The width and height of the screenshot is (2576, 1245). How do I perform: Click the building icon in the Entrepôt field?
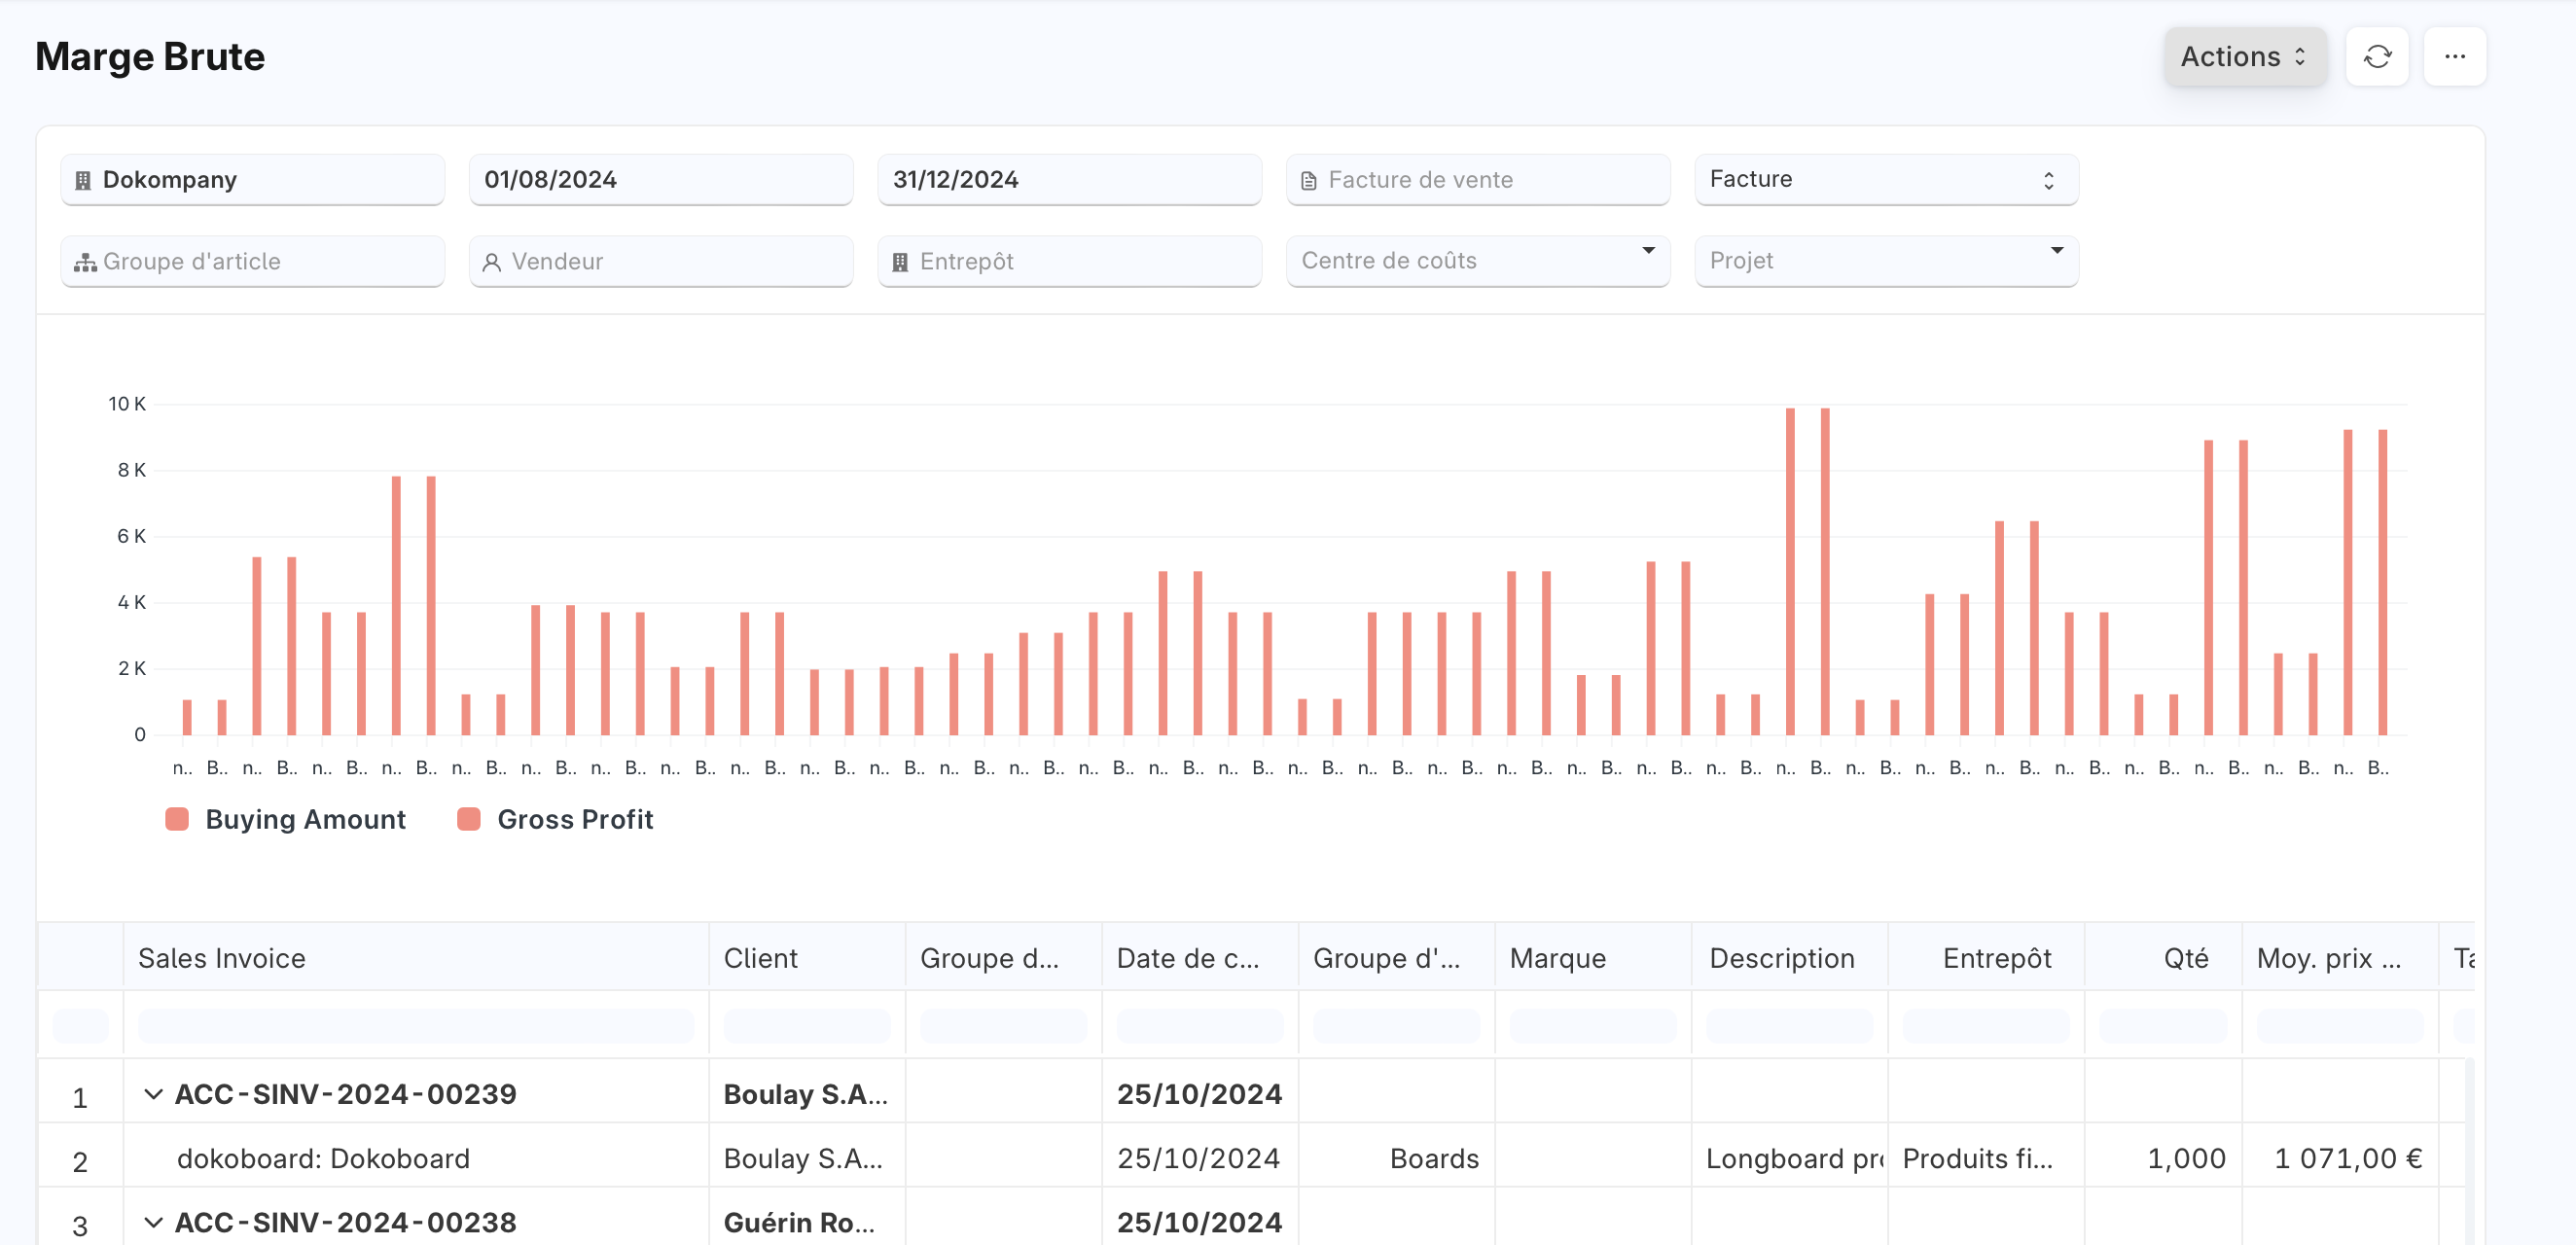point(900,262)
